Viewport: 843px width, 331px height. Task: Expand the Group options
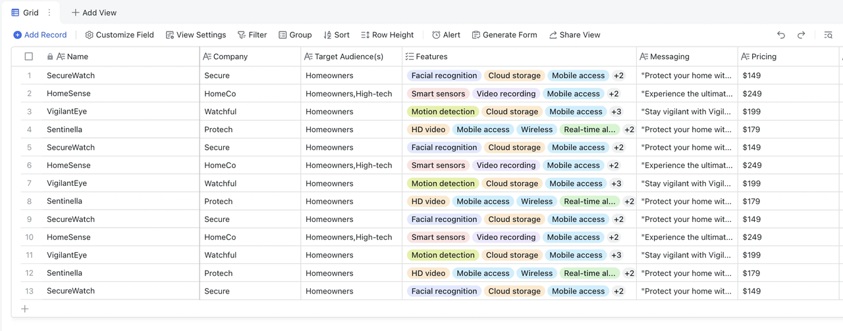pyautogui.click(x=295, y=35)
